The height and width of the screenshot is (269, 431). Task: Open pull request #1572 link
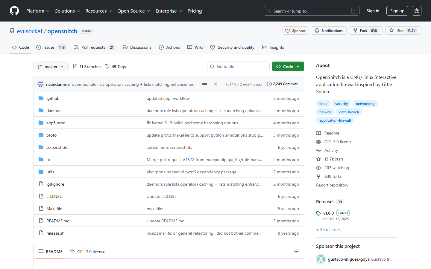[189, 160]
